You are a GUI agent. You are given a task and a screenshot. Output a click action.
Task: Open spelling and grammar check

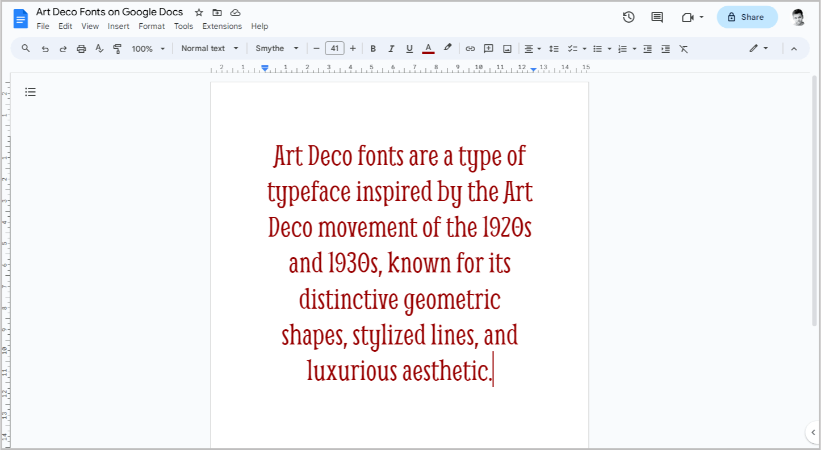point(99,48)
